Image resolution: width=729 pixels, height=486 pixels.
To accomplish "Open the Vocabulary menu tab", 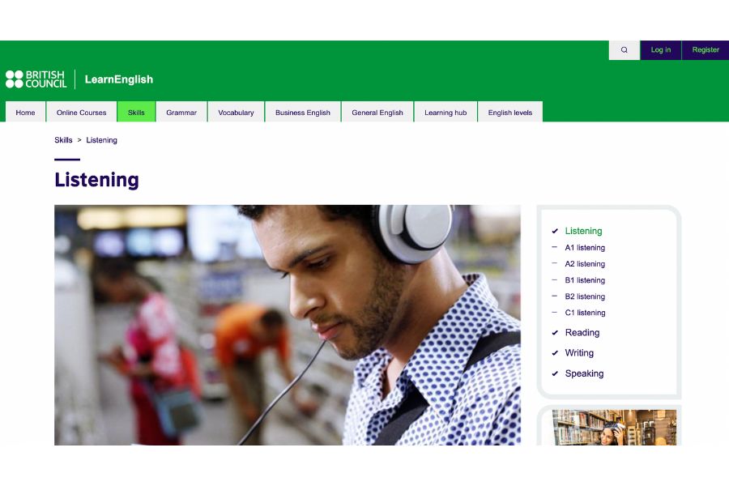I will pyautogui.click(x=236, y=112).
